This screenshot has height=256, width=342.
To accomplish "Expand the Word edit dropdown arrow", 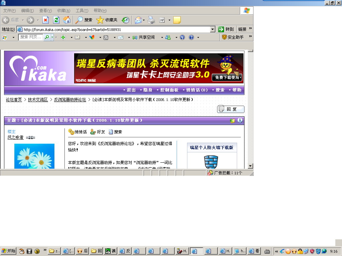I will pyautogui.click(x=169, y=20).
